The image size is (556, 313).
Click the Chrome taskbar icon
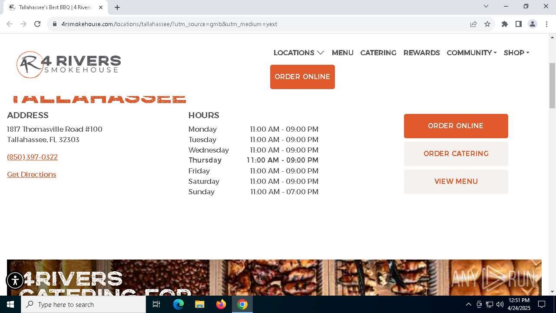point(242,304)
